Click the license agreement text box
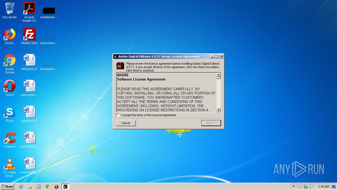Screen dimensions: 337x190 tap(166, 92)
